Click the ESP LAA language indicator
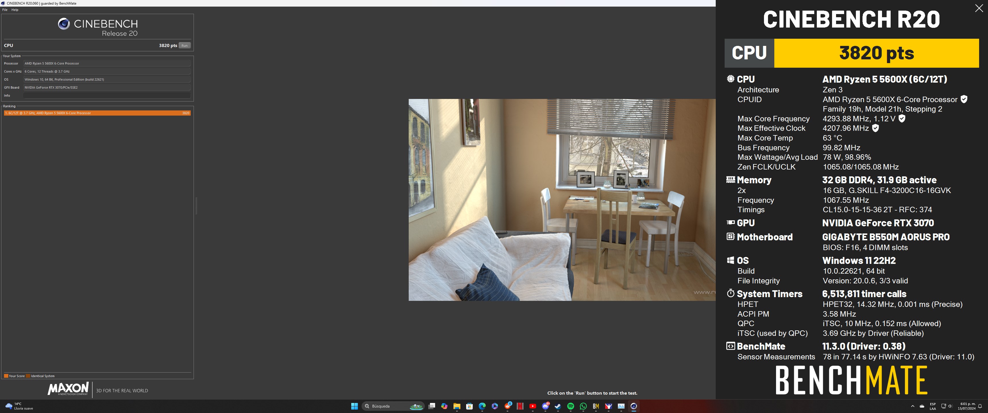Image resolution: width=988 pixels, height=413 pixels. click(x=933, y=406)
